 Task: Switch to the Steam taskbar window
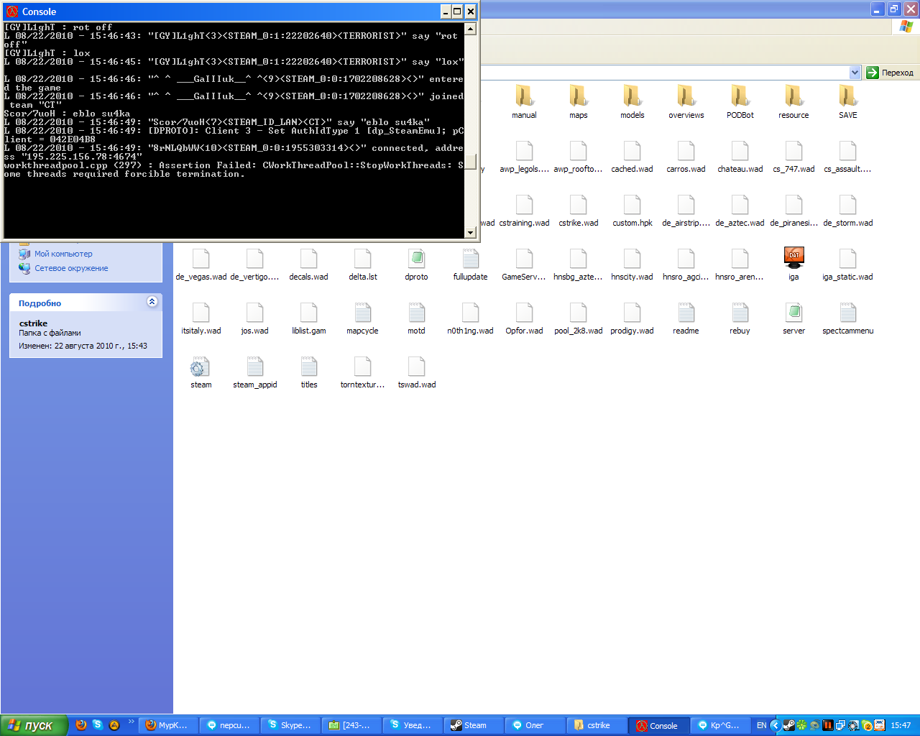point(473,725)
